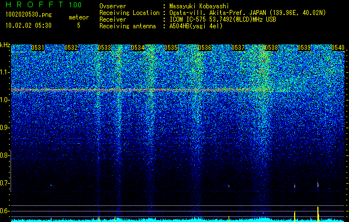Click the 0536 time marker
349x222 pixels.
[x=205, y=48]
